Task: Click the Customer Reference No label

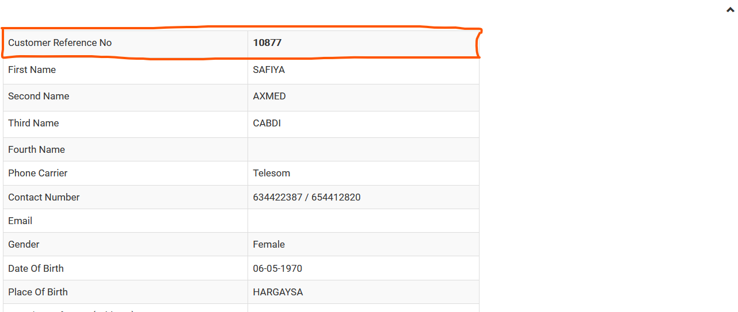Action: (x=60, y=43)
